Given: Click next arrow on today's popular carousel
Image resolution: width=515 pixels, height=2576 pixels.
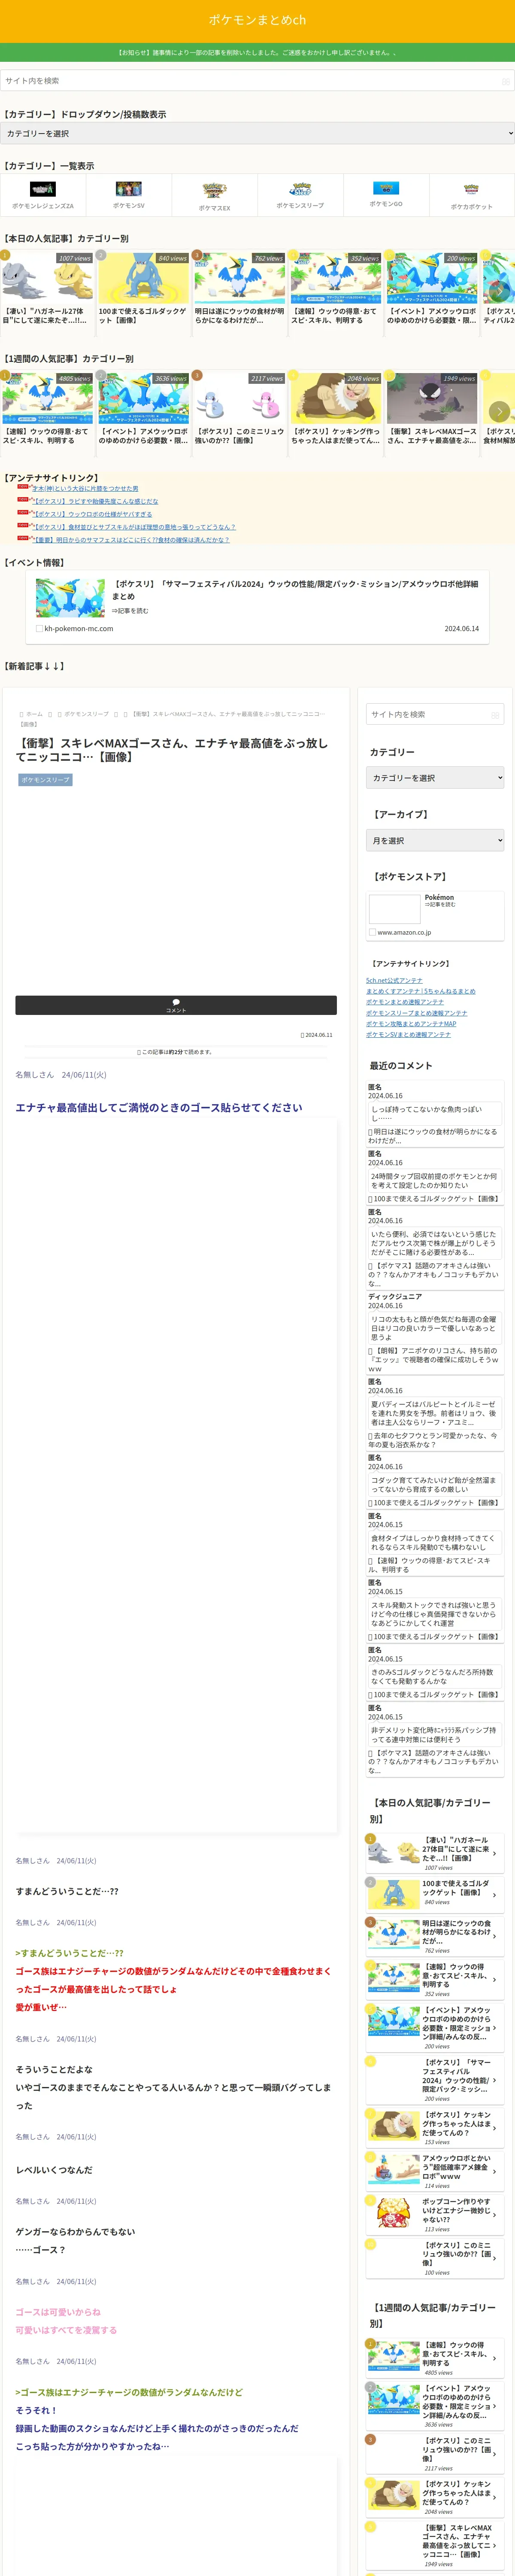Looking at the screenshot, I should pos(499,291).
